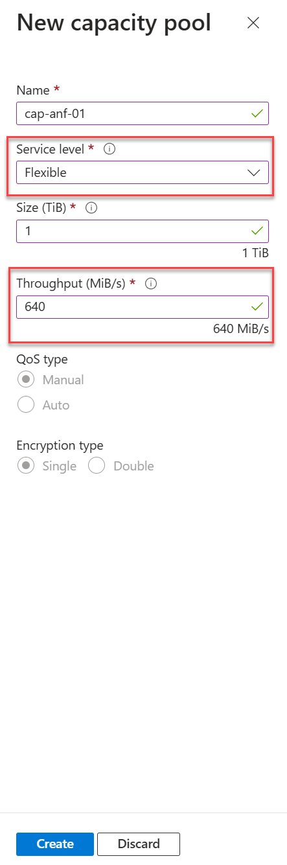This screenshot has width=287, height=865.
Task: Focus the Name field containing cap-anf-01
Action: point(143,114)
